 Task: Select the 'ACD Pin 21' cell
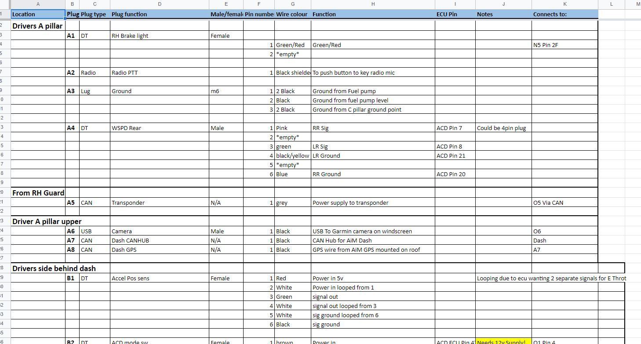[x=455, y=156]
